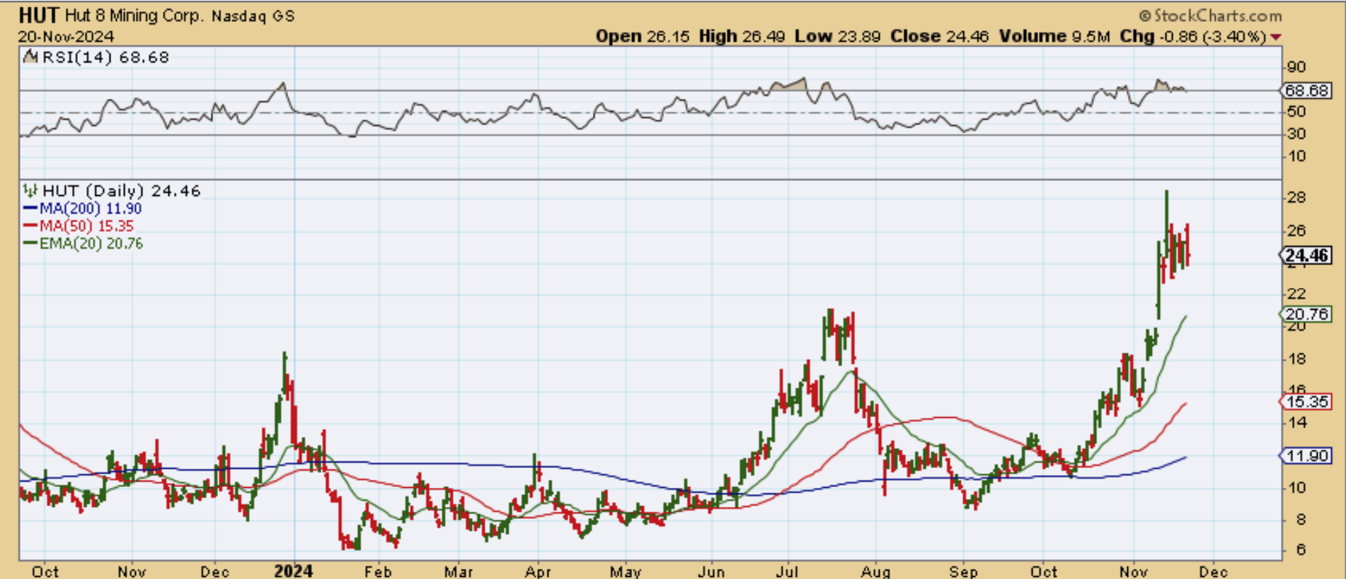Screen dimensions: 1346x579
Task: Click the Apr label on the time axis
Action: tap(539, 571)
